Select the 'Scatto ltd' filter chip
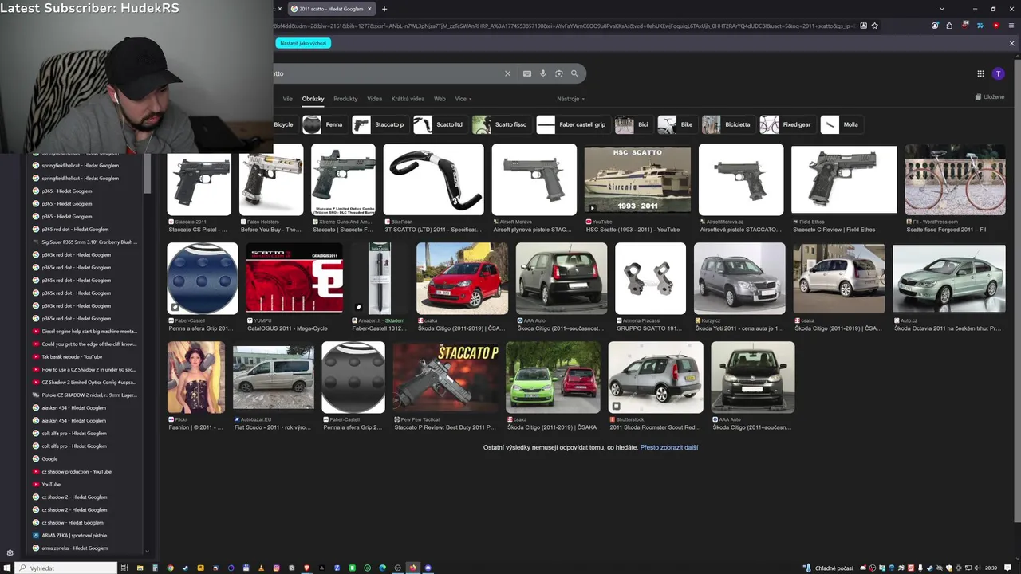 (439, 124)
